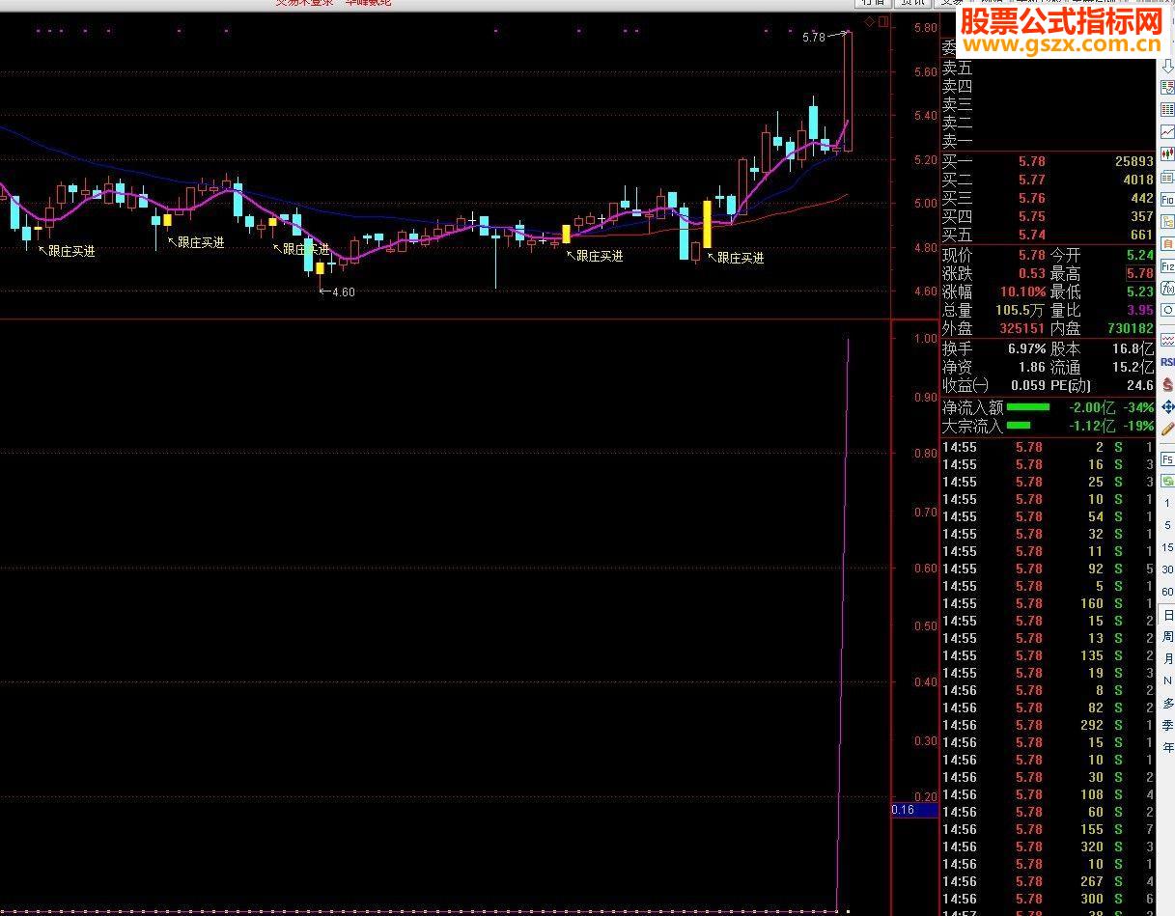Image resolution: width=1175 pixels, height=916 pixels.
Task: Click the 净流入额 row showing -2.00亿
Action: point(1048,407)
